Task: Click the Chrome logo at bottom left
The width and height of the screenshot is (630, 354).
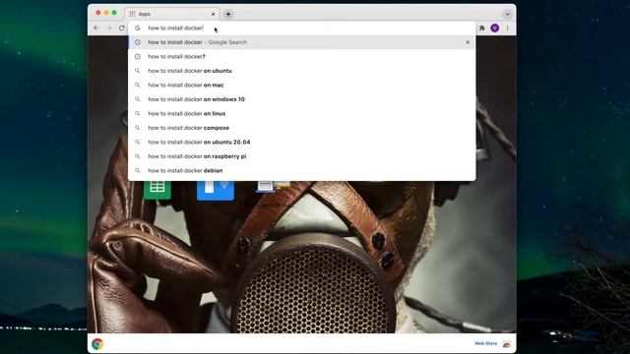Action: point(97,344)
